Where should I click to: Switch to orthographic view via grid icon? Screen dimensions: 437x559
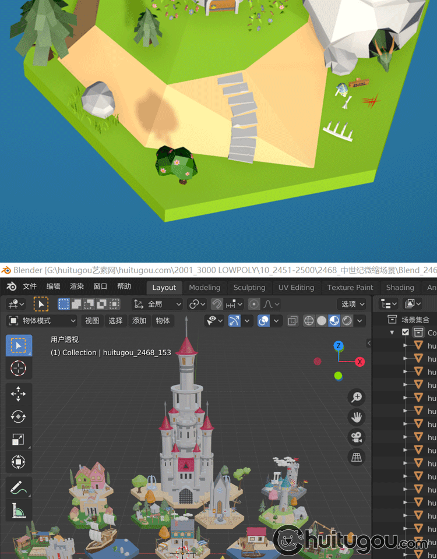tap(357, 457)
